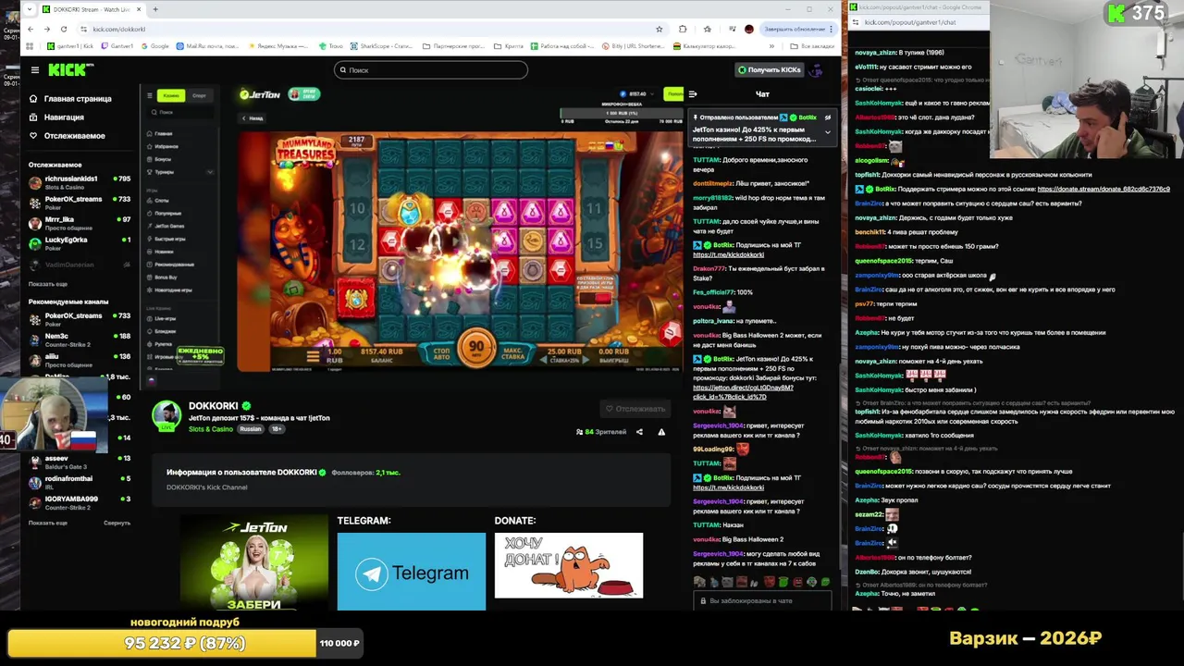This screenshot has width=1184, height=666.
Task: Collapse chat with arrow icon
Action: pyautogui.click(x=693, y=93)
